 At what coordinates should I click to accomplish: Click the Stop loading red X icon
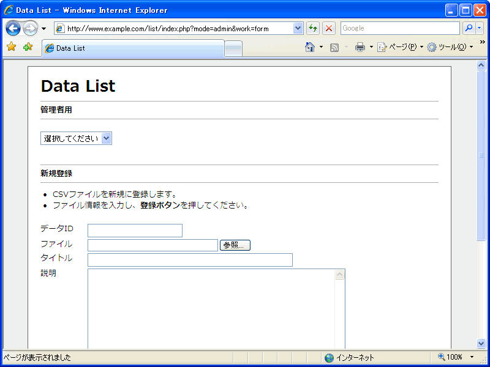[329, 28]
